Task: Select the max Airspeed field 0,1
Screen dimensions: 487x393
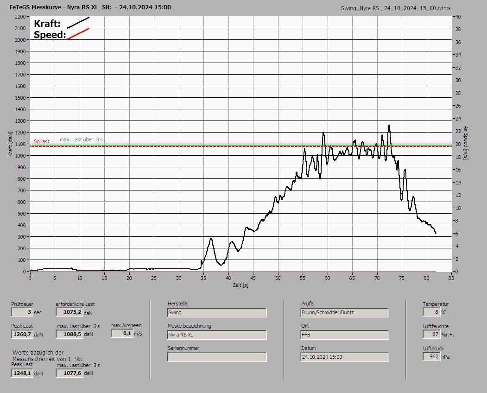Action: 122,333
